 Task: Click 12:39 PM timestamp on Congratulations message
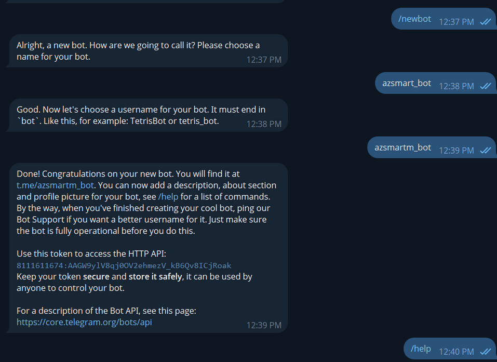264,325
